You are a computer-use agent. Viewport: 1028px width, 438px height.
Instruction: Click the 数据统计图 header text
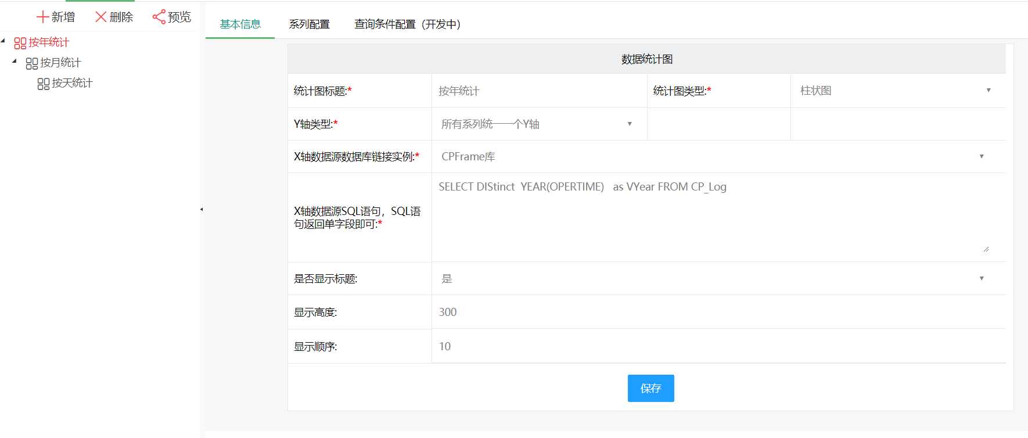point(647,59)
